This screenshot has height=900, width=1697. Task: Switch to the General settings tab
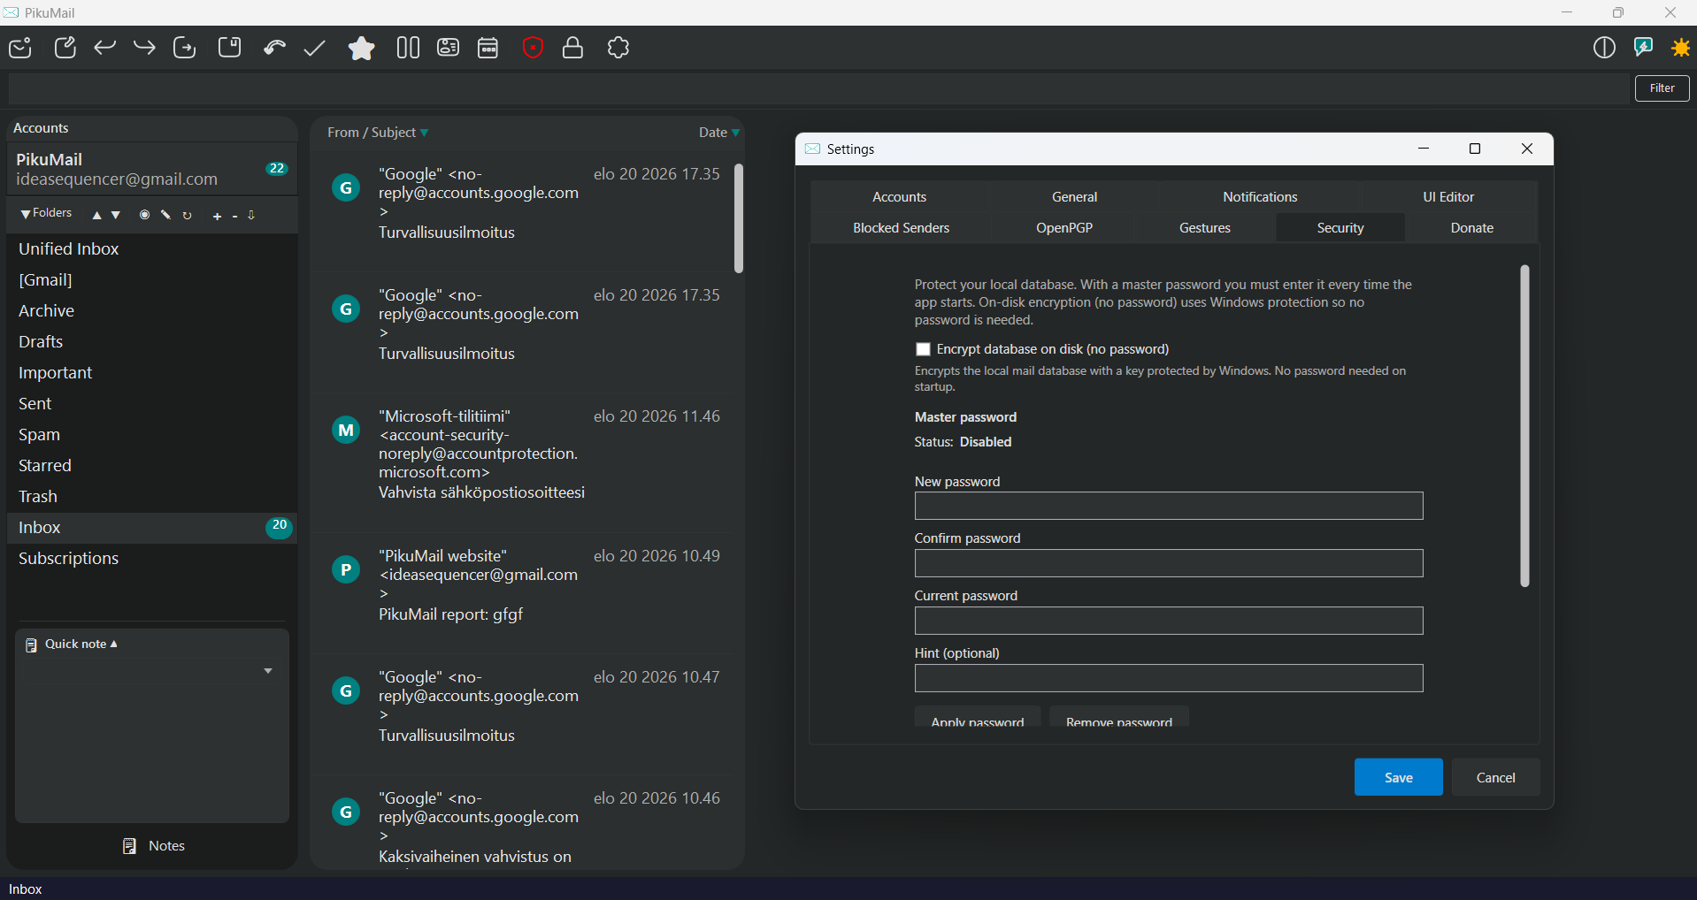1074,196
